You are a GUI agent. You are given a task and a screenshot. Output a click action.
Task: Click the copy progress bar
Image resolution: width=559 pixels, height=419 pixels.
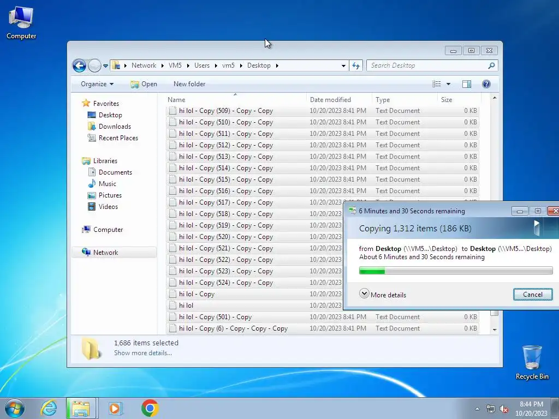(x=456, y=271)
